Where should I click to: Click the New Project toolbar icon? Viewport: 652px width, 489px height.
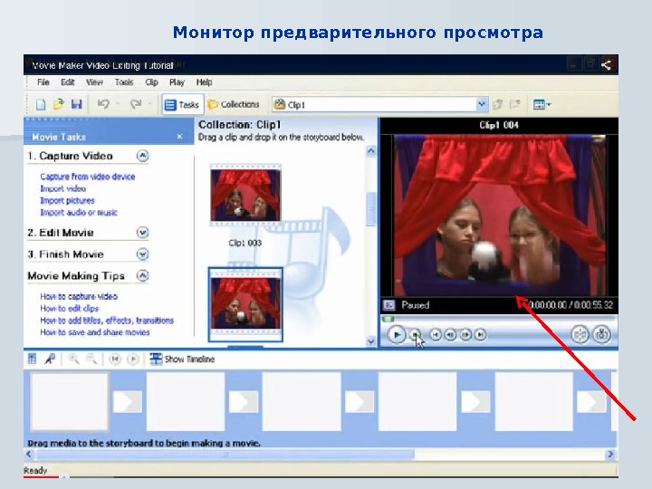pos(41,104)
